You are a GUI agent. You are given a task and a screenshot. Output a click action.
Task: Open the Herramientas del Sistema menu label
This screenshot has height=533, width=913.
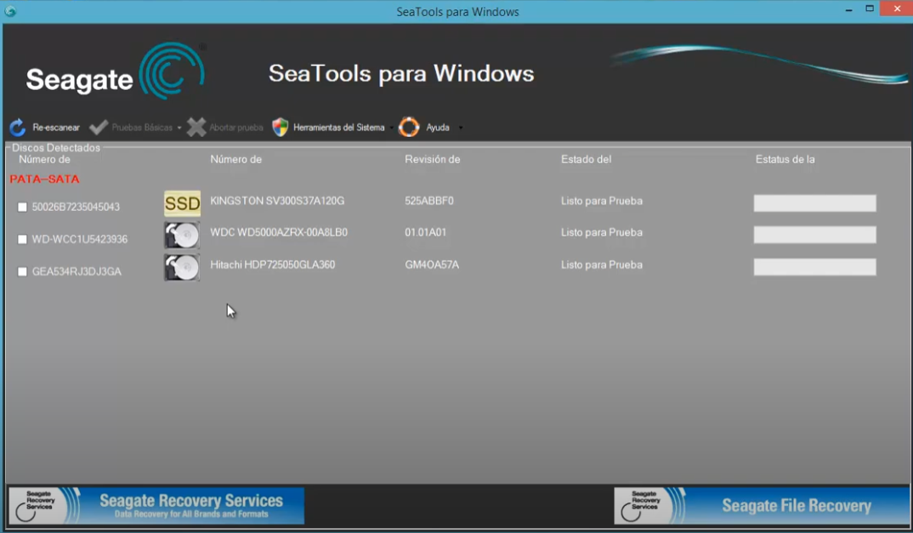[x=338, y=128]
